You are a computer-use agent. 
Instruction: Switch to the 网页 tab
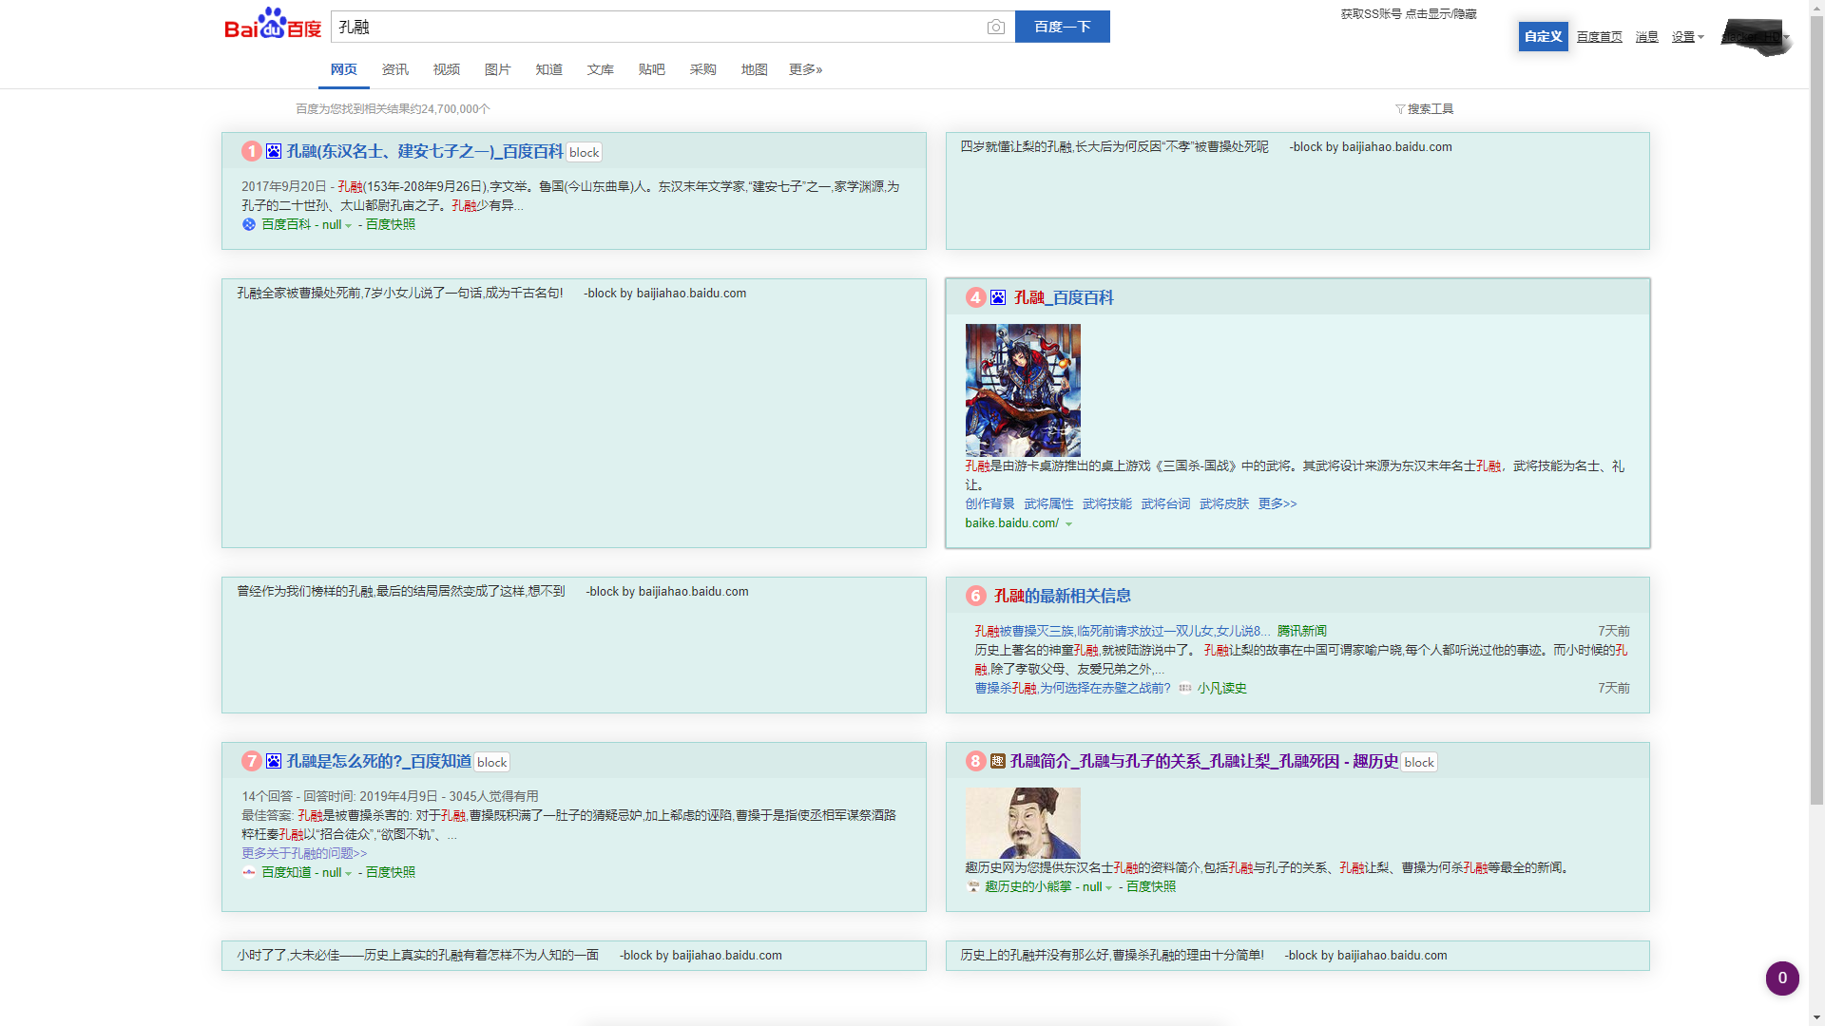pyautogui.click(x=343, y=69)
